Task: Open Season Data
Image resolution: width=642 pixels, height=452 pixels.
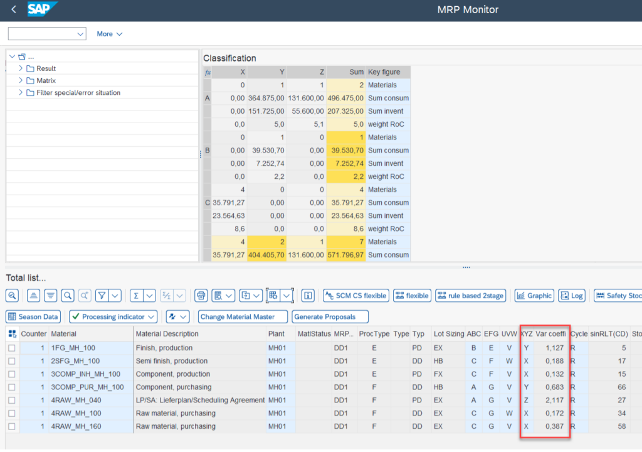Action: pyautogui.click(x=33, y=316)
